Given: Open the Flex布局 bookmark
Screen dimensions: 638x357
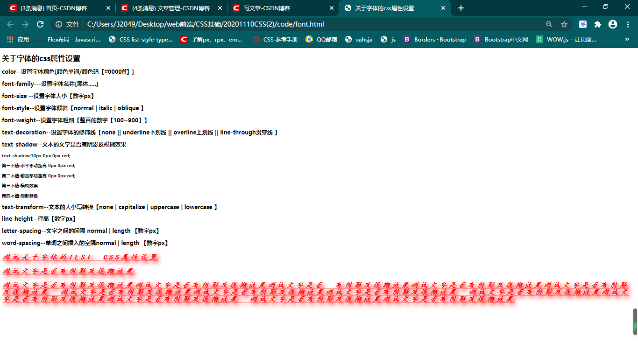Looking at the screenshot, I should tap(69, 40).
